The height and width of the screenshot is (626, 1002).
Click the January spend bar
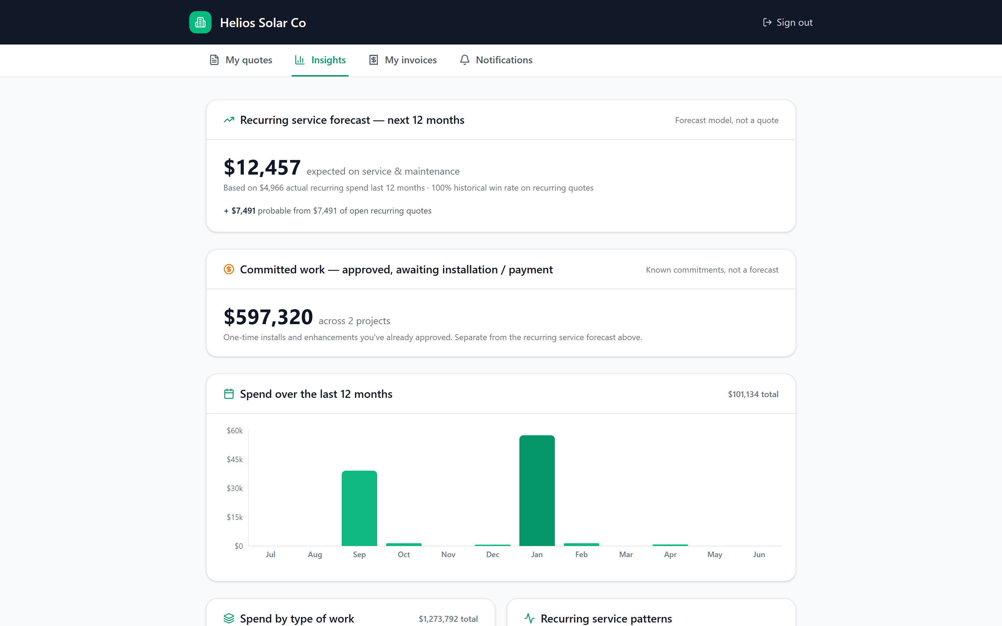tap(537, 491)
